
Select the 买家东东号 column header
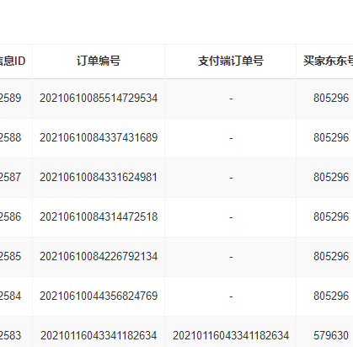[328, 61]
